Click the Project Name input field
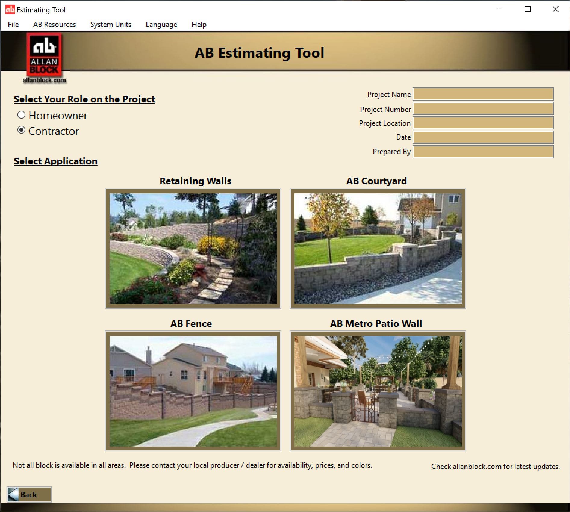The height and width of the screenshot is (512, 570). point(482,94)
